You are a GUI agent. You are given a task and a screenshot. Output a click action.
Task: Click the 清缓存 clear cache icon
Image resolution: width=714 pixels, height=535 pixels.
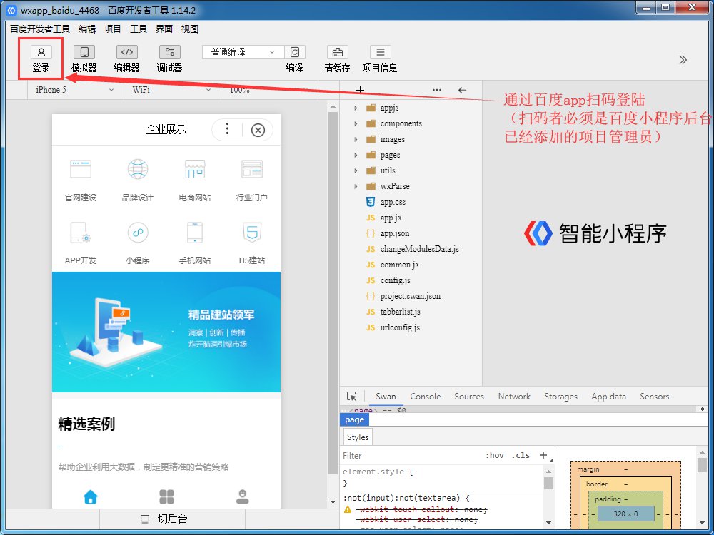338,52
